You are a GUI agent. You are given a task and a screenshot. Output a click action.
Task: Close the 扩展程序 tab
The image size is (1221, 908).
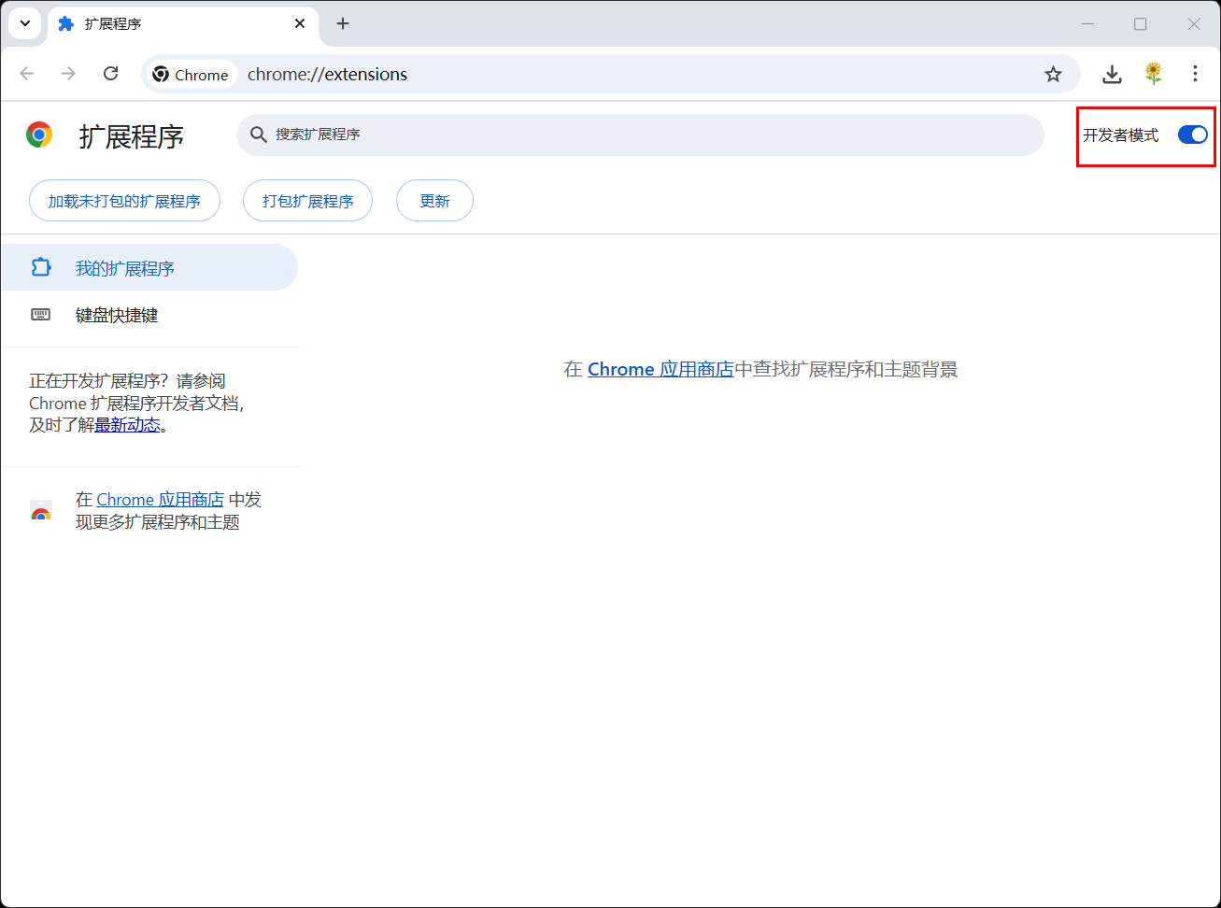(x=300, y=23)
